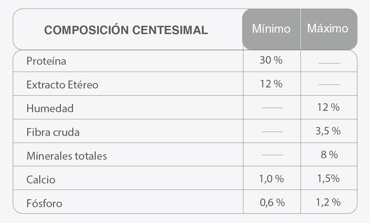Select the Extracto Etéreo row label
Screen dimensions: 370x223
click(62, 85)
